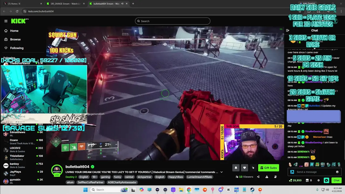Click the chat identity icon in message box

(x=292, y=172)
